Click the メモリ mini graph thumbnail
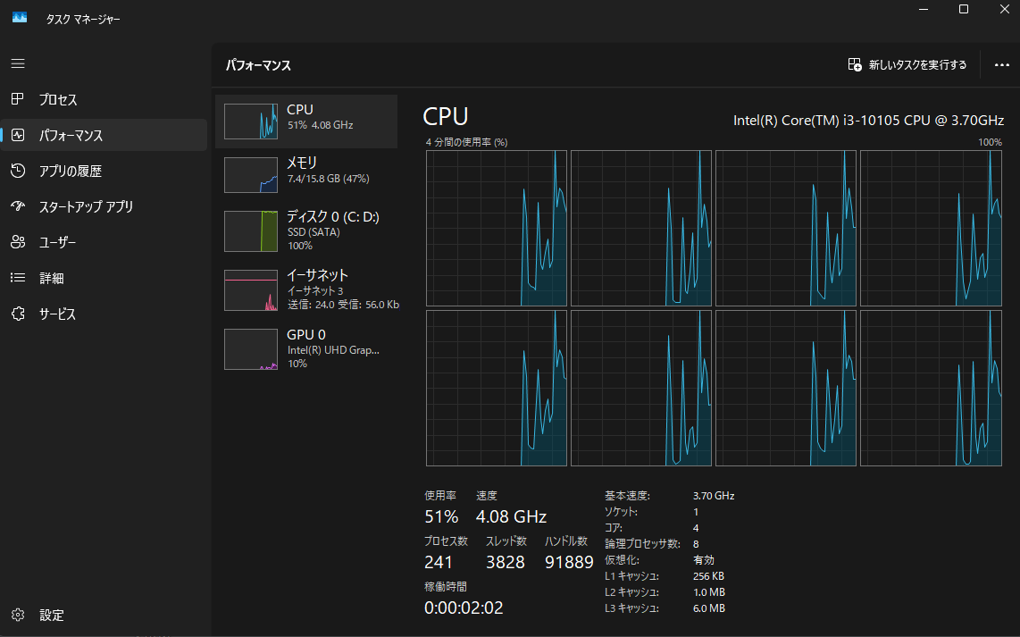 click(x=251, y=174)
